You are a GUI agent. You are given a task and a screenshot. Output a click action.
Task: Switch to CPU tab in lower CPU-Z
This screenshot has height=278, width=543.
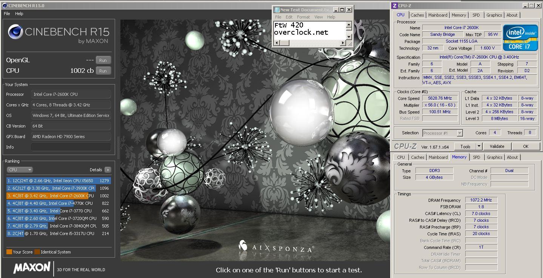coord(401,157)
